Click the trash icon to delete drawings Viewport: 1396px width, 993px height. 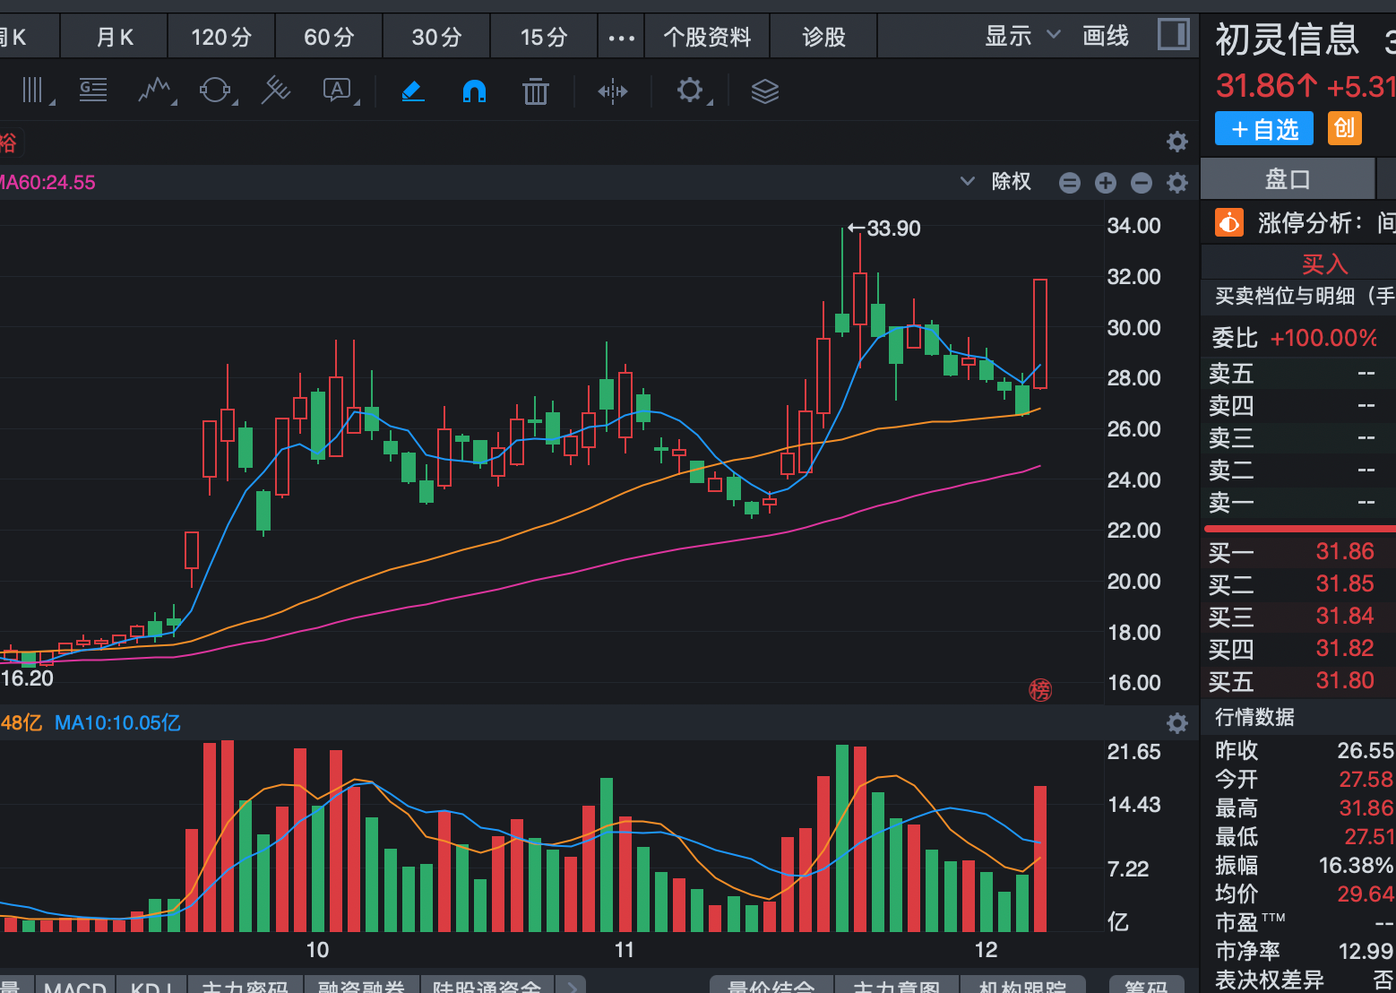click(x=535, y=91)
